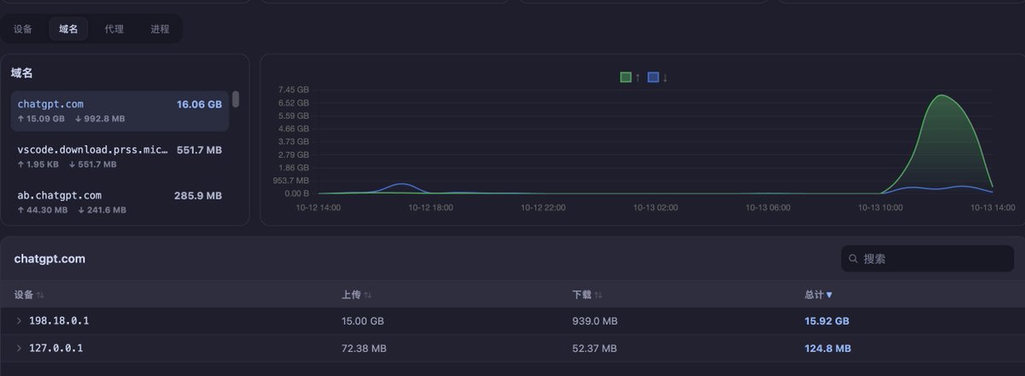The width and height of the screenshot is (1025, 376).
Task: Click the 15.92 GB total cell
Action: tap(827, 321)
